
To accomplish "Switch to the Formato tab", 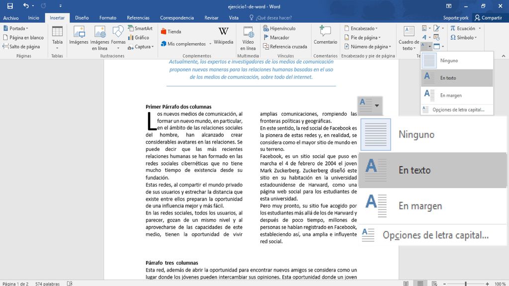I will click(x=108, y=18).
